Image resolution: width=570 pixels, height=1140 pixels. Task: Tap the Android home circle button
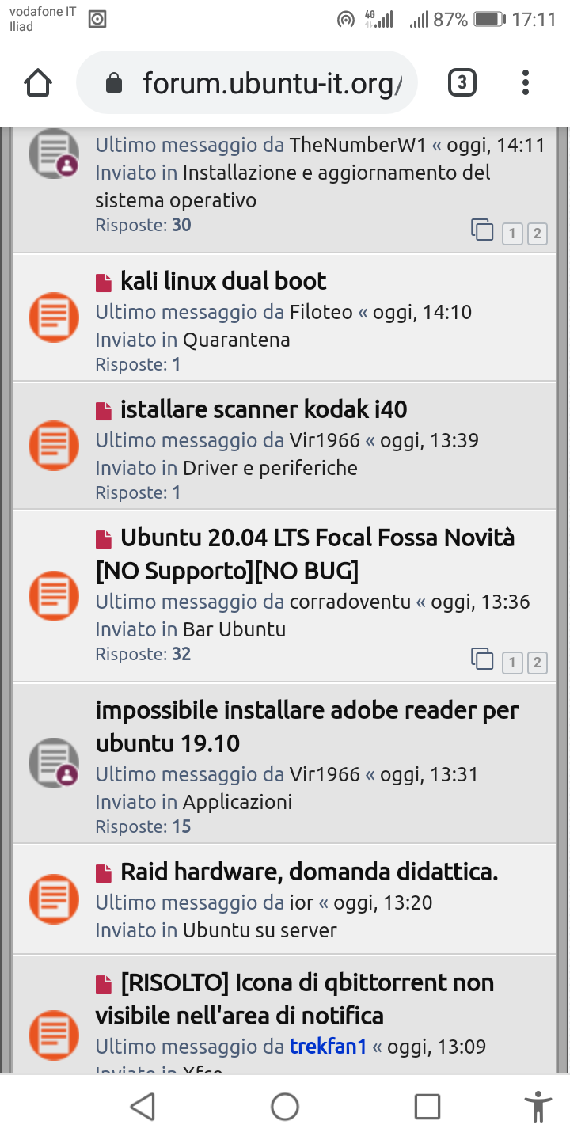285,1107
